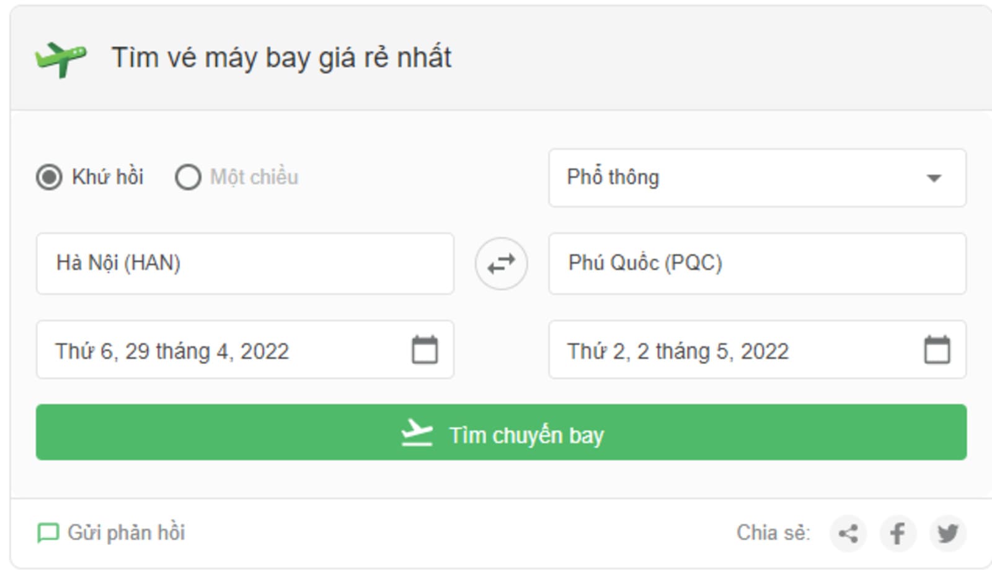The width and height of the screenshot is (992, 571).
Task: Click the green airplane logo icon
Action: point(61,59)
